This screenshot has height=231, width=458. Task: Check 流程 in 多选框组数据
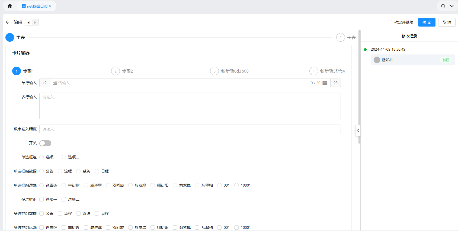coord(60,213)
